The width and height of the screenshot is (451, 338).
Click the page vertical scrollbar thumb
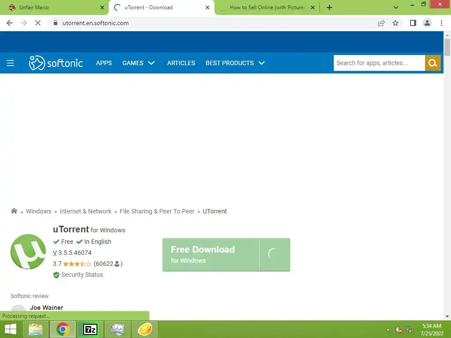[x=447, y=47]
